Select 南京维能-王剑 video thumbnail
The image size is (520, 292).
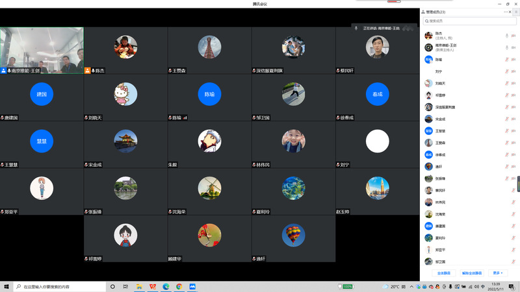click(x=42, y=51)
